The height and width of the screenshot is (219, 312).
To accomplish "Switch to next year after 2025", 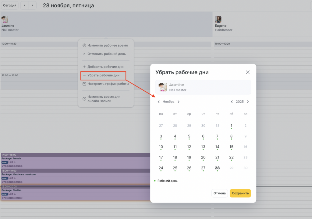I will click(248, 102).
